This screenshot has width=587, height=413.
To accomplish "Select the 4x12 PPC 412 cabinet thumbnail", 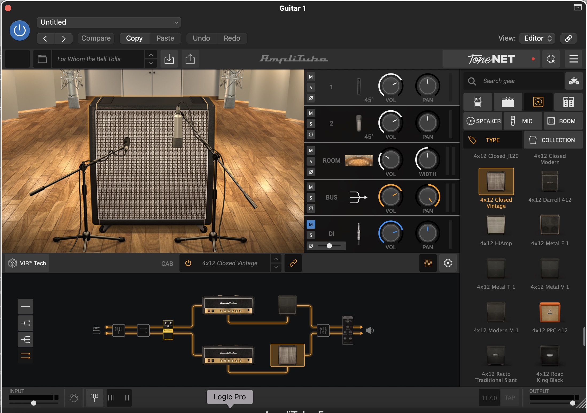I will (x=550, y=313).
